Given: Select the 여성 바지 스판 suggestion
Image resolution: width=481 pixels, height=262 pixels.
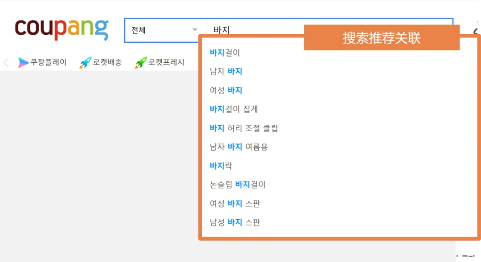Looking at the screenshot, I should tap(235, 204).
